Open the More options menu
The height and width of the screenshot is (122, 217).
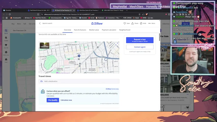(x=152, y=23)
